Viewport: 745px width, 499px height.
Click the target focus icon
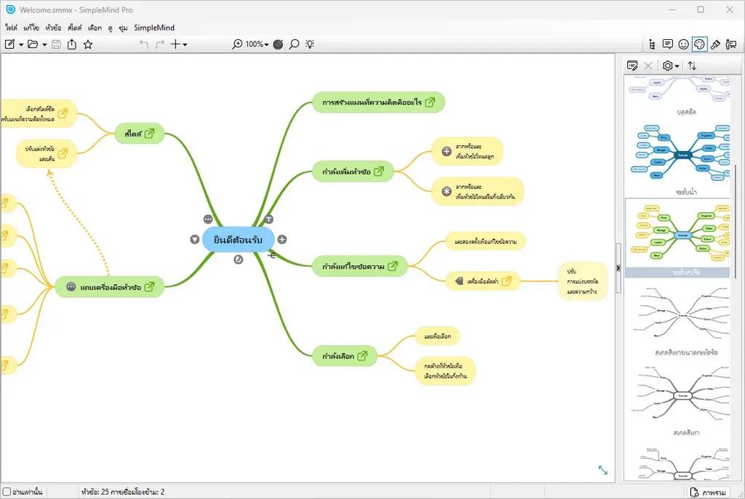(279, 44)
